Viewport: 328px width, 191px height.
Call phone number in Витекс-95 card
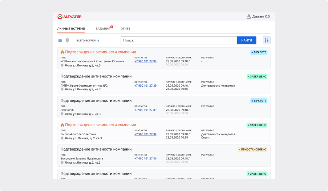(x=145, y=110)
